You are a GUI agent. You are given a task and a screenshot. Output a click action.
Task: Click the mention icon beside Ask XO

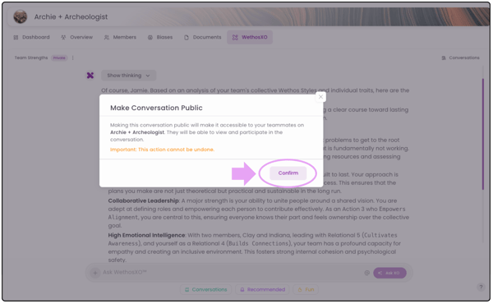(x=366, y=273)
